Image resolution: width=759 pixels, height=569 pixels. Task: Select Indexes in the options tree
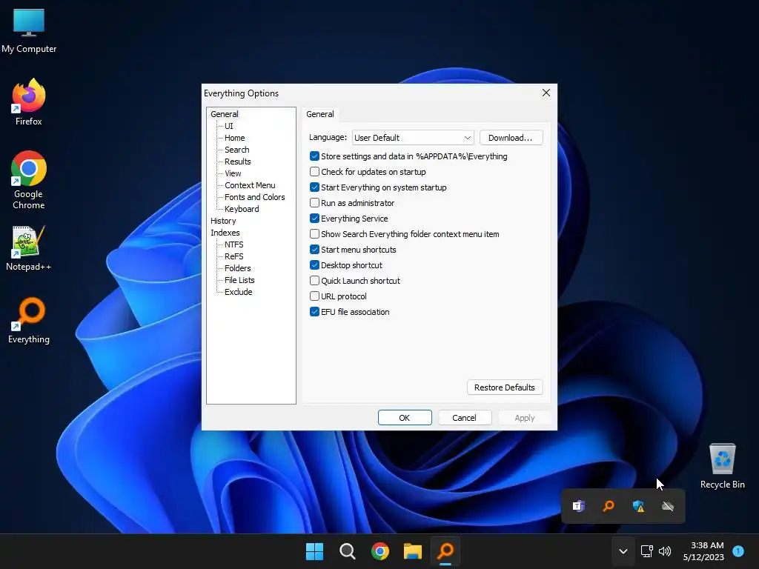point(225,233)
